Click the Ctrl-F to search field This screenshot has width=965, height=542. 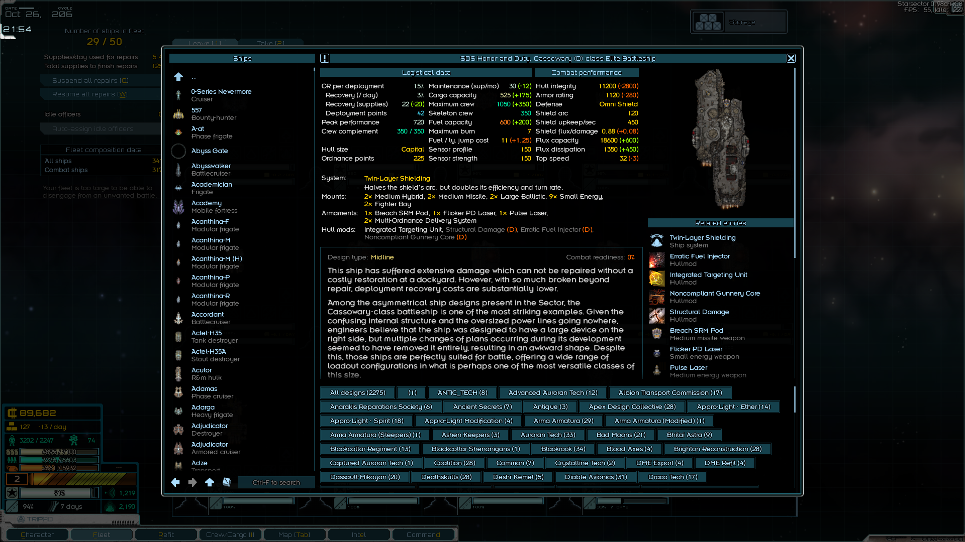tap(276, 482)
